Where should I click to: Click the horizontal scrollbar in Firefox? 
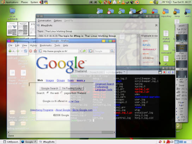pyautogui.click(x=61, y=132)
